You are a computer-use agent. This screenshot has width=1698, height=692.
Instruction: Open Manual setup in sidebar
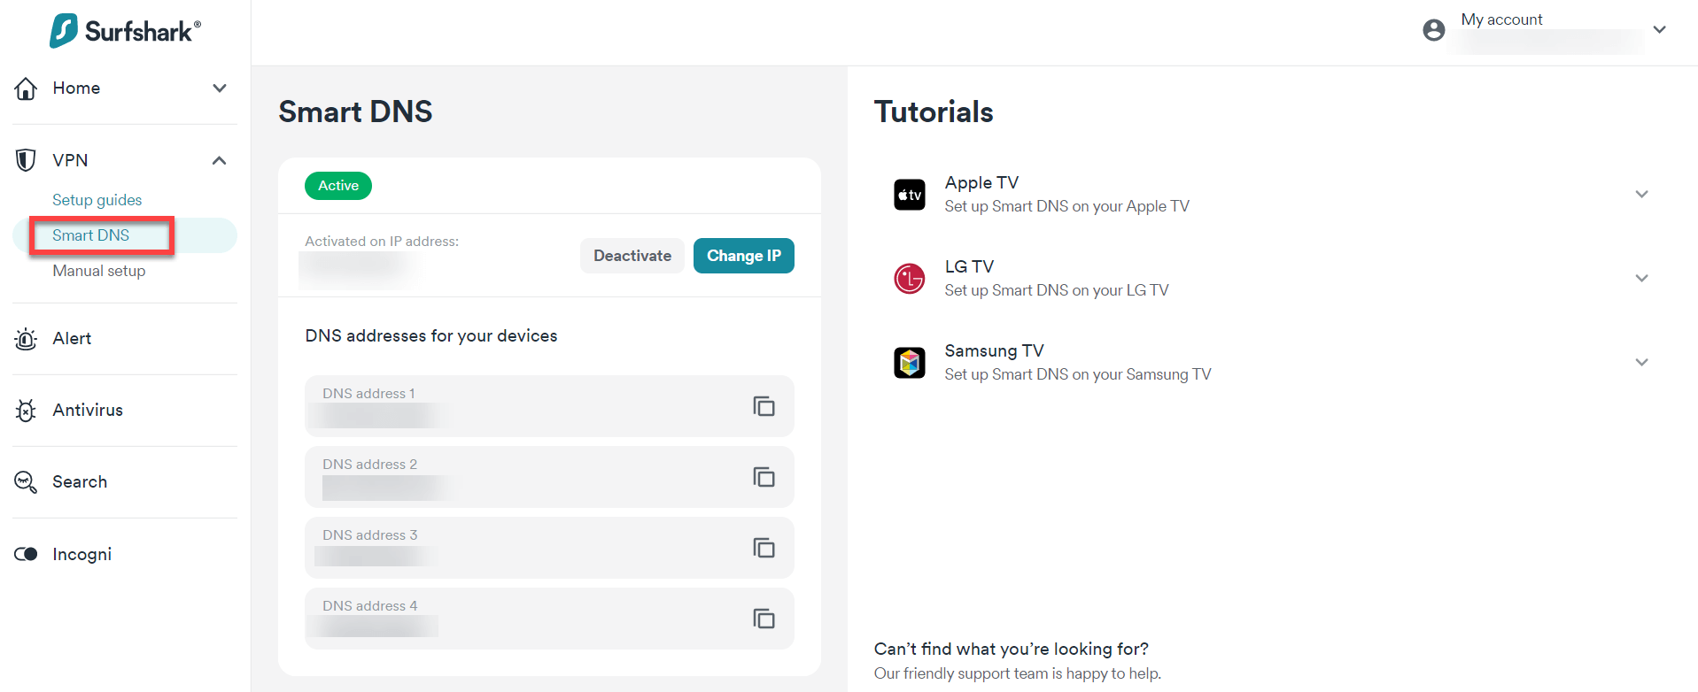99,271
